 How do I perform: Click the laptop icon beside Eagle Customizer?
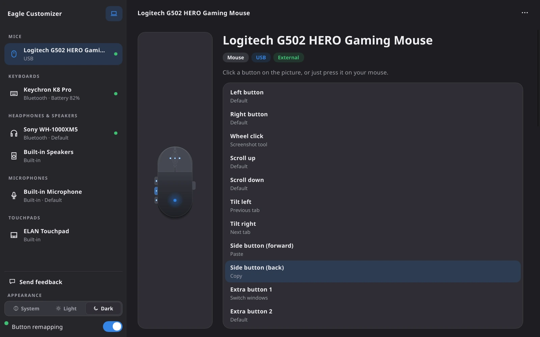coord(114,14)
